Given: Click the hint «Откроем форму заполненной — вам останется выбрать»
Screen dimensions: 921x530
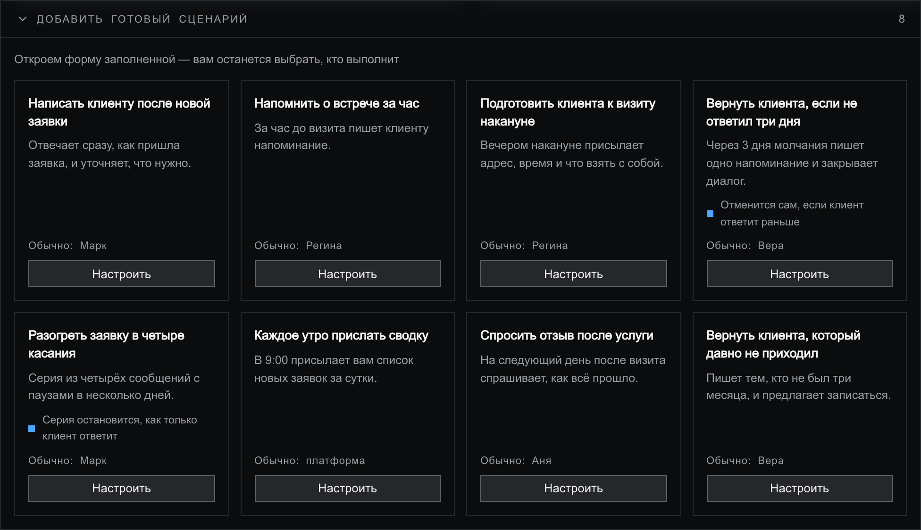Looking at the screenshot, I should 207,59.
